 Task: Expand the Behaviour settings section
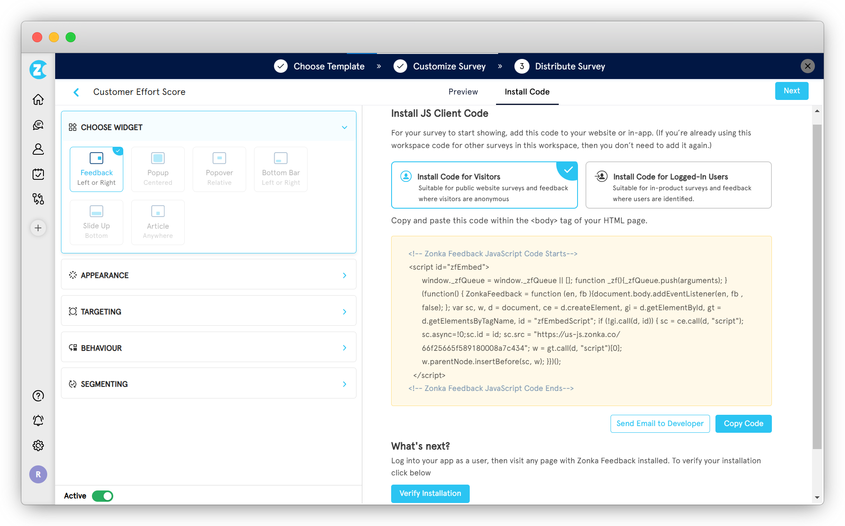209,347
